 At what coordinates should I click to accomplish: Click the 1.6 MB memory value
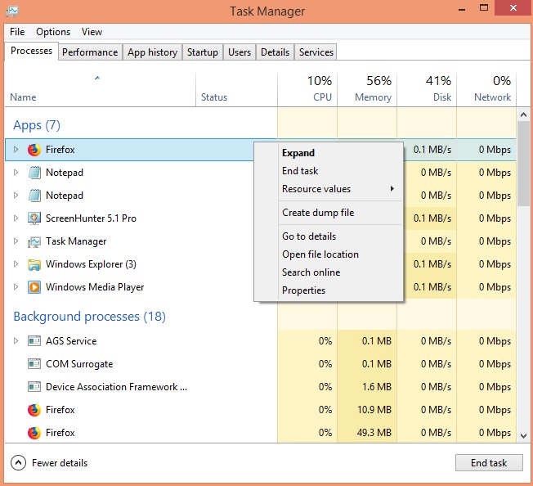pos(377,387)
